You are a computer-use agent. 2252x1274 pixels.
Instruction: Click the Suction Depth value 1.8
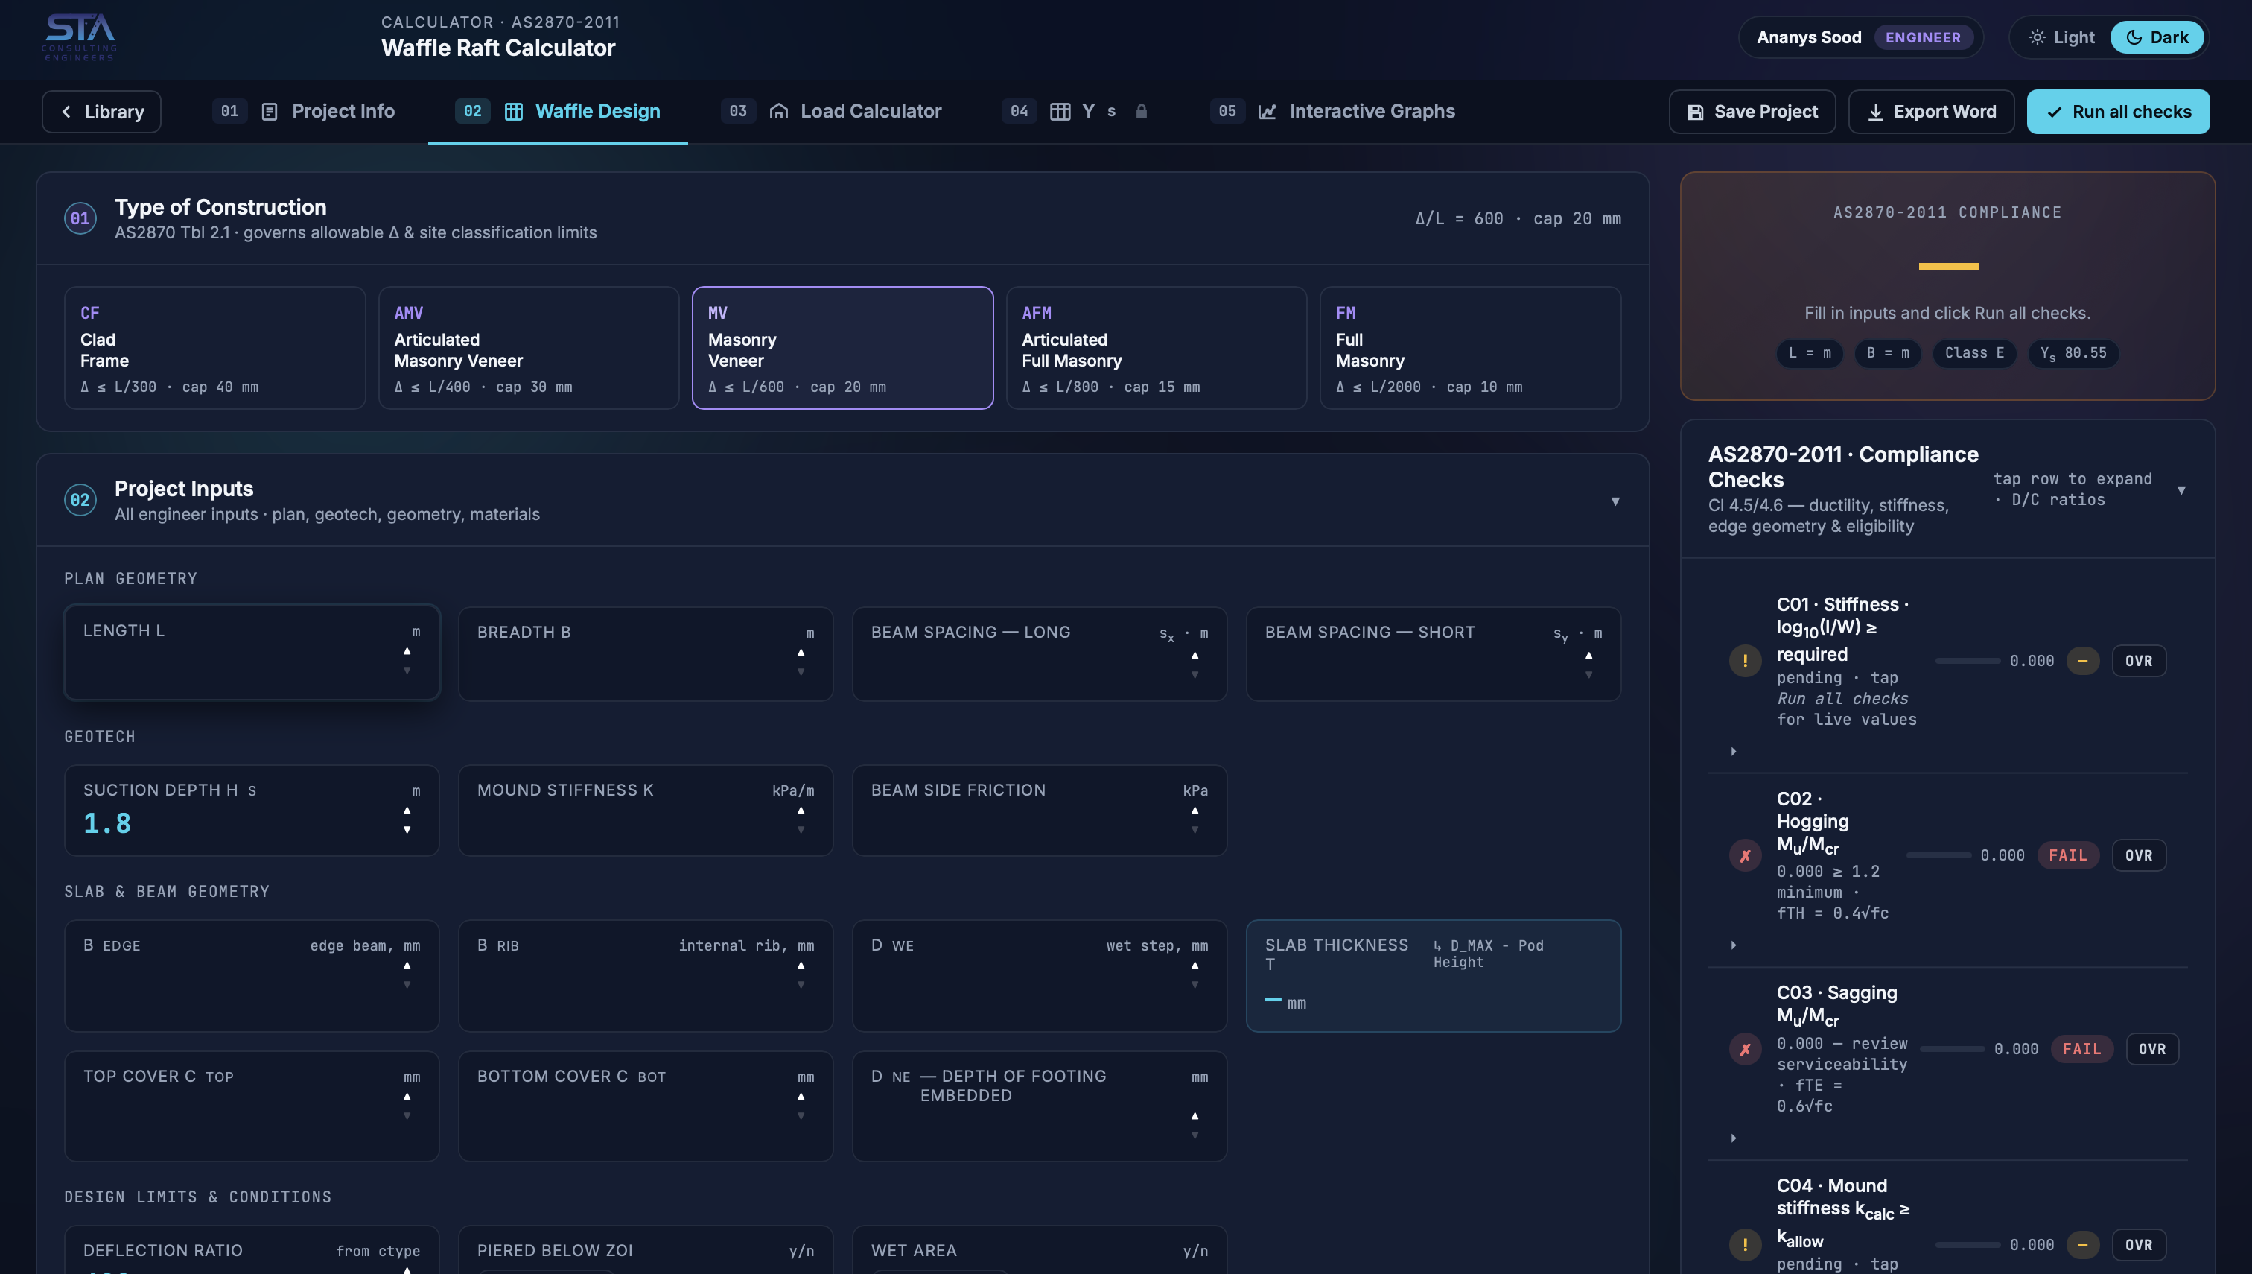click(x=106, y=823)
